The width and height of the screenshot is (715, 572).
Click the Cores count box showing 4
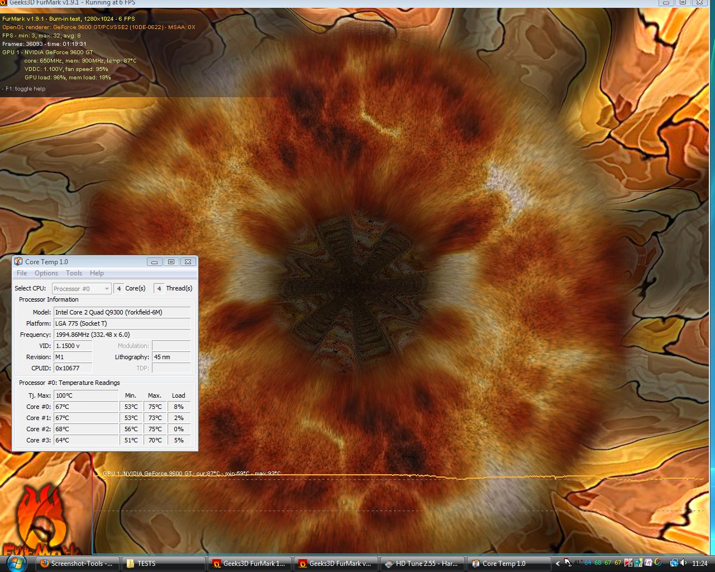point(118,289)
